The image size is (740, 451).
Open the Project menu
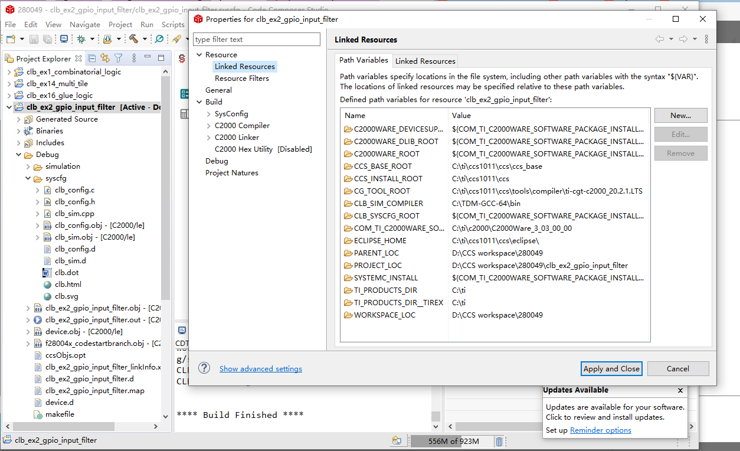120,24
